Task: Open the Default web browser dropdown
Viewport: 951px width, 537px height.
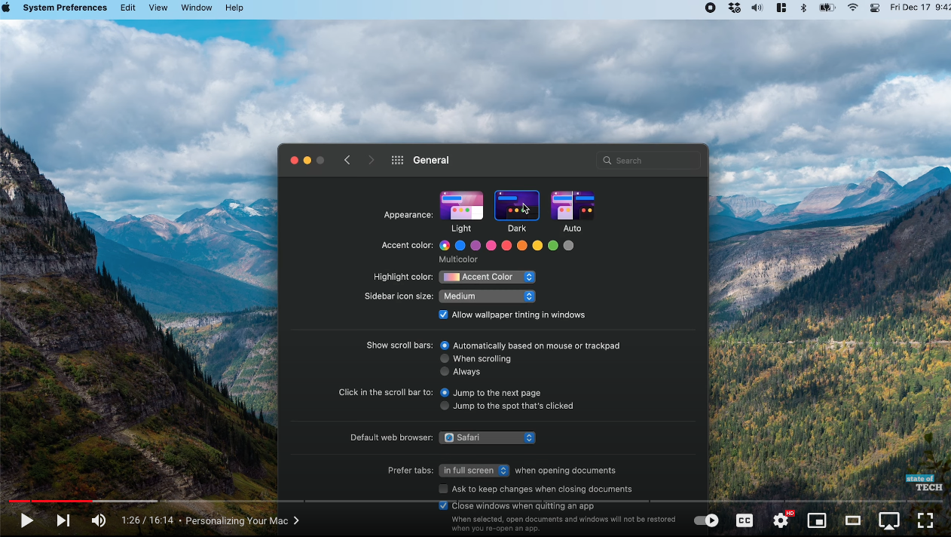Action: pos(487,437)
